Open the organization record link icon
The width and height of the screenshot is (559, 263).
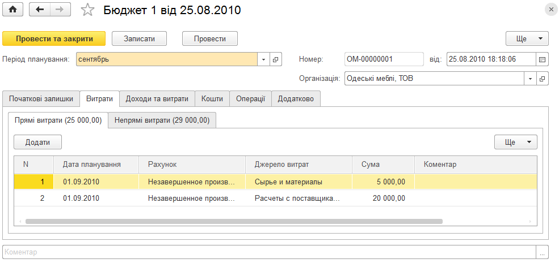[x=542, y=79]
